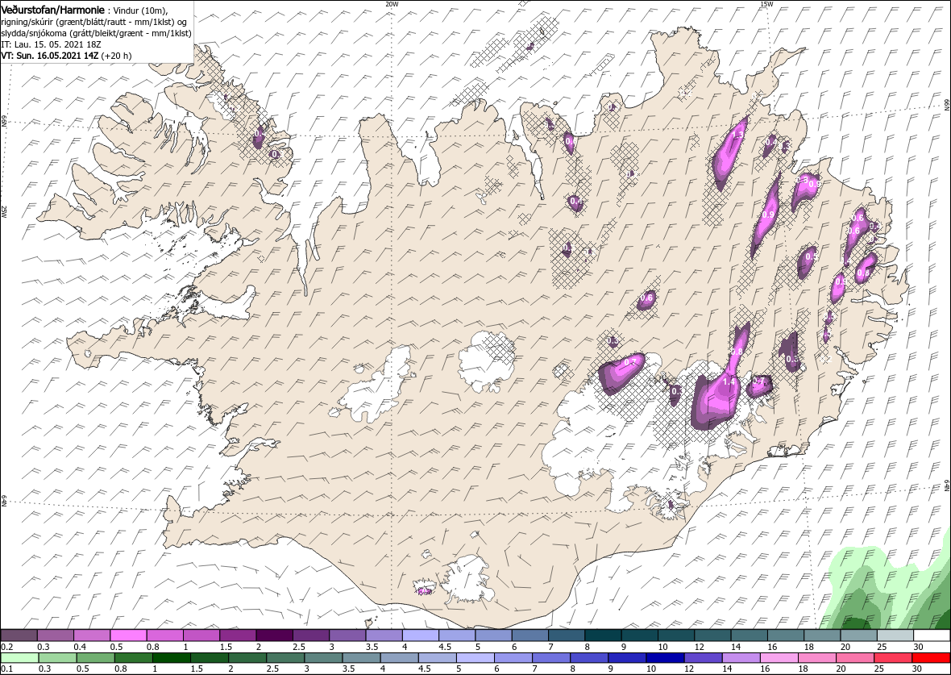Click the '15W' longitude label
This screenshot has width=951, height=675.
click(766, 4)
